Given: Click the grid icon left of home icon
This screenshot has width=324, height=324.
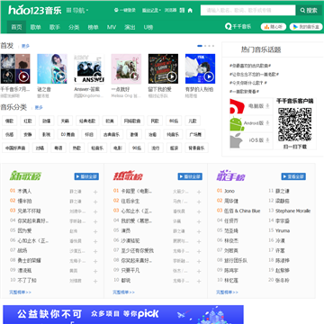Looking at the screenshot, I should 182,10.
